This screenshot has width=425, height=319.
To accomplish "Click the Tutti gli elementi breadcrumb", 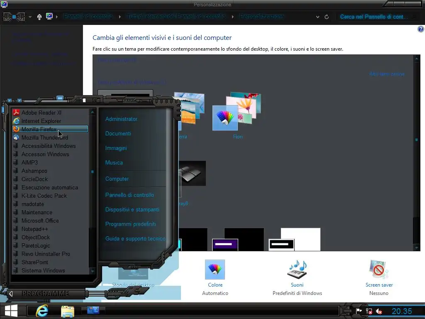I will [176, 17].
